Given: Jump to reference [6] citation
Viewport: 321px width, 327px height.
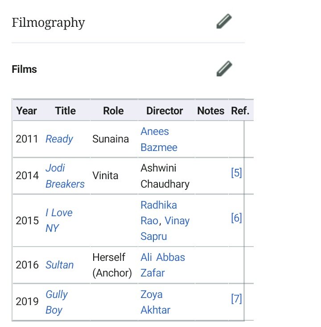Looking at the screenshot, I should (236, 218).
